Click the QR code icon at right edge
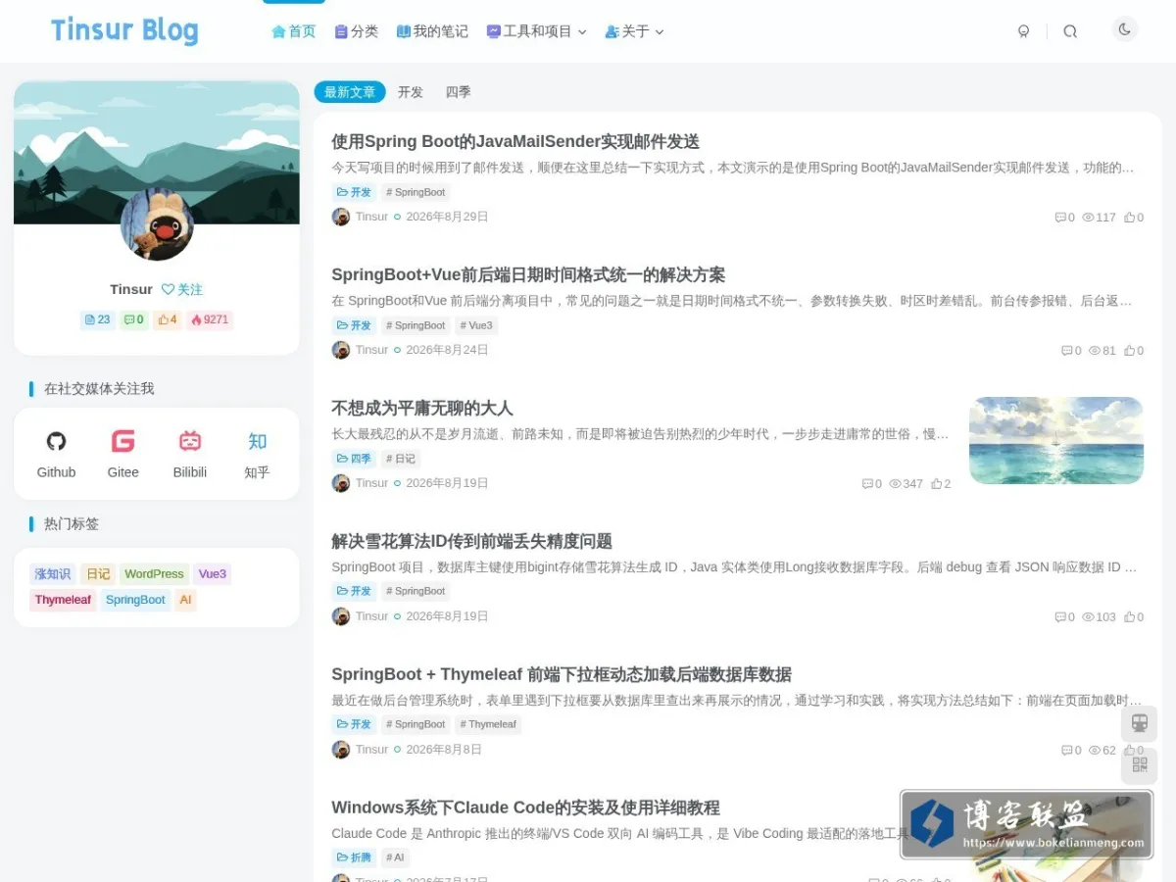The height and width of the screenshot is (882, 1176). tap(1139, 765)
